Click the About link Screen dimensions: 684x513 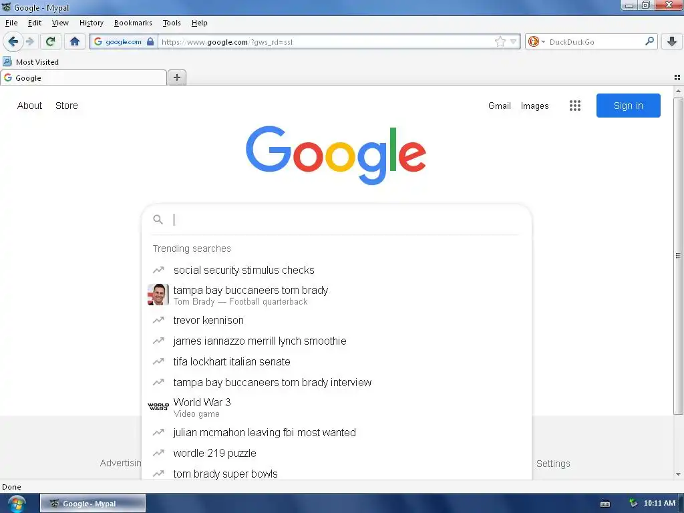tap(29, 106)
